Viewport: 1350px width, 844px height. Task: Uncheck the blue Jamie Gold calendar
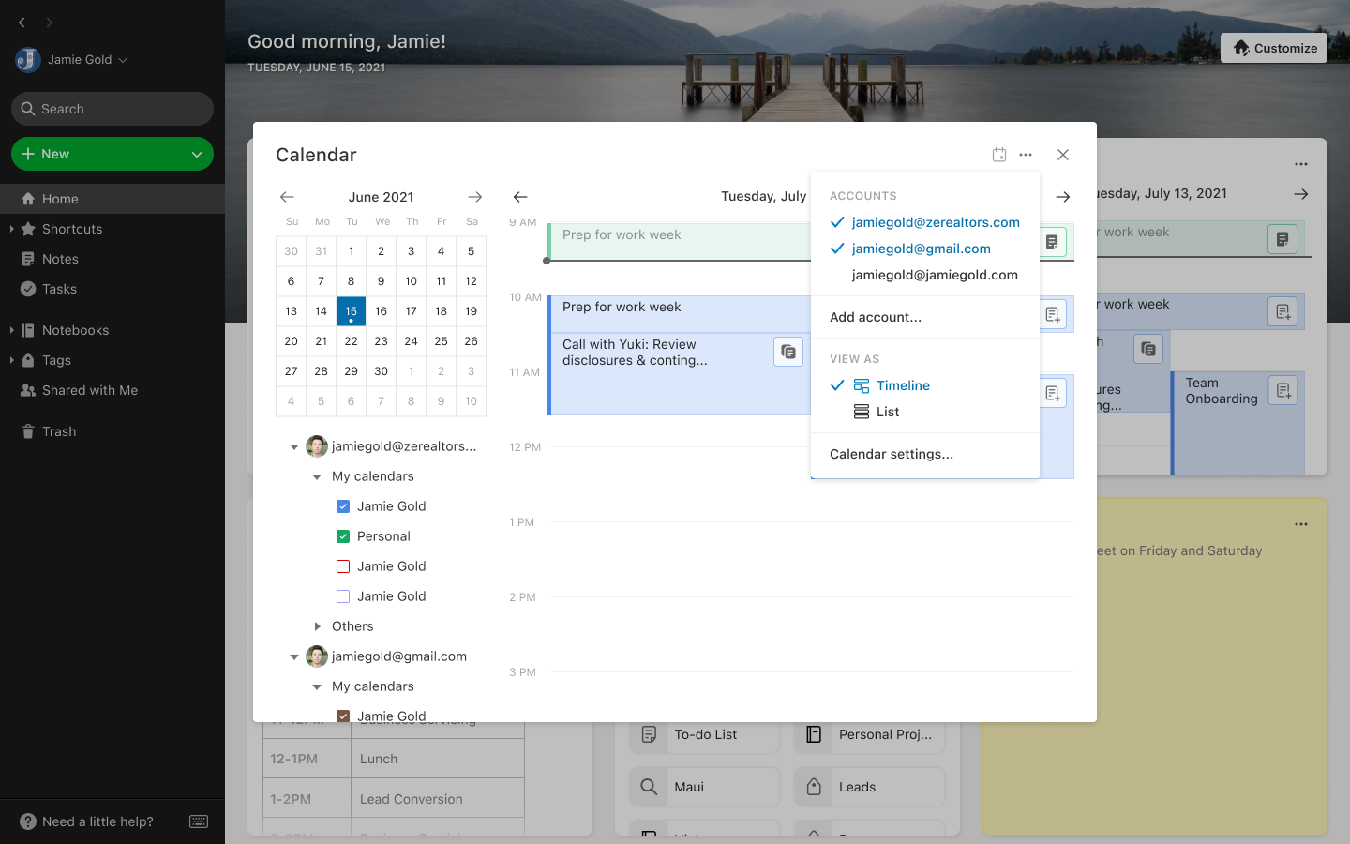(343, 506)
